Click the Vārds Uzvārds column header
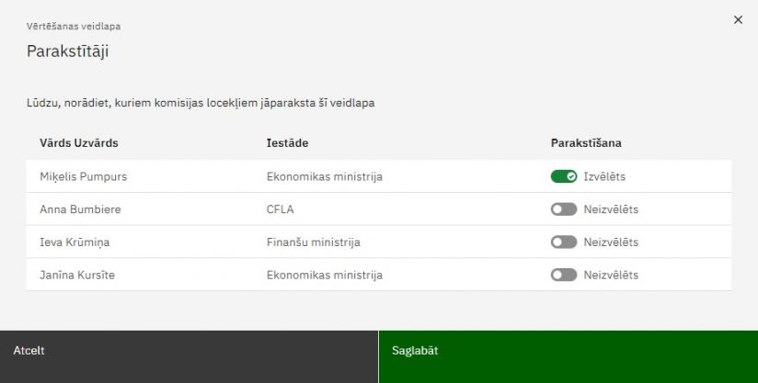 (79, 143)
